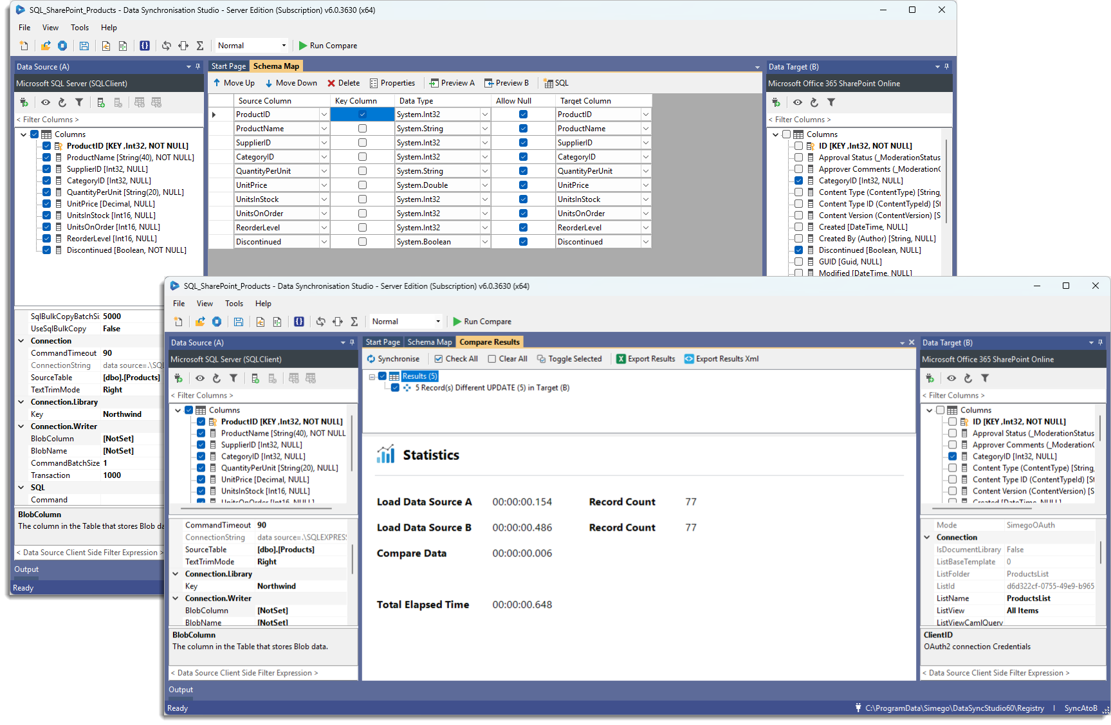Screen dimensions: 1111x725
Task: Click refresh icon in front Data Source A toolbar
Action: point(217,378)
